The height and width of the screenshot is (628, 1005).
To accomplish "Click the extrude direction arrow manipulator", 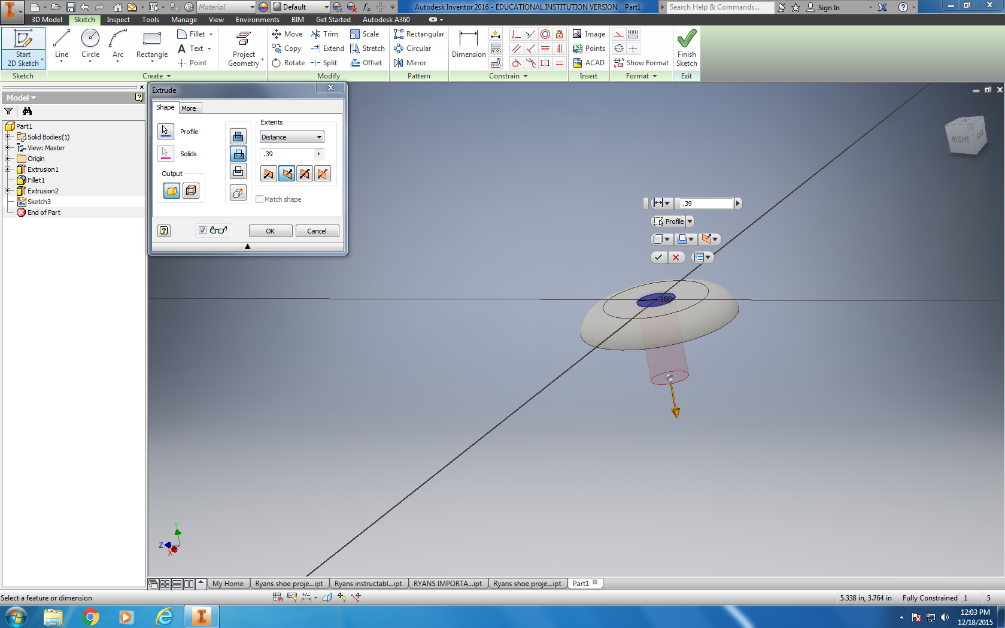I will tap(674, 401).
